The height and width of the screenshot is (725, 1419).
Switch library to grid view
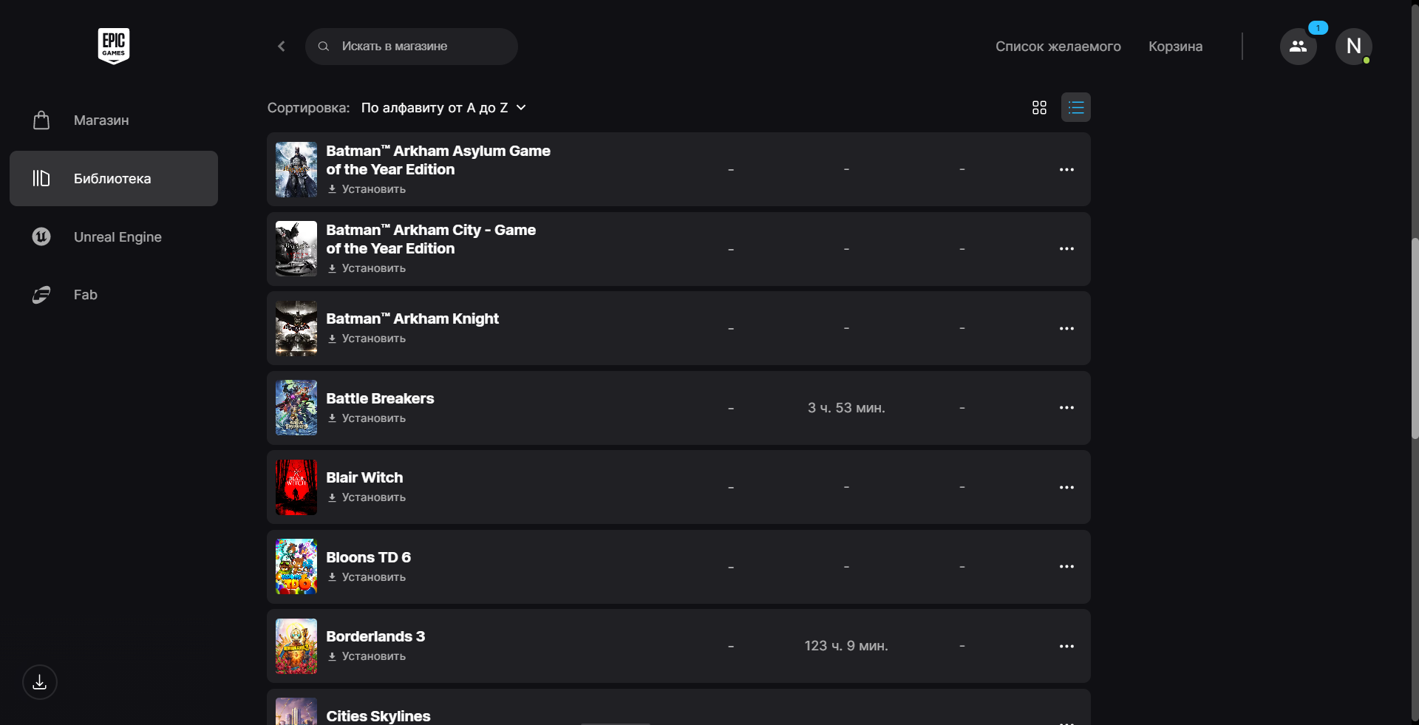[x=1039, y=108]
